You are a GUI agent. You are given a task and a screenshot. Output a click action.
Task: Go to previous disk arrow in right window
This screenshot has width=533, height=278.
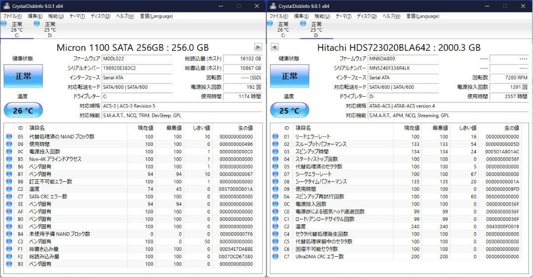coord(275,47)
